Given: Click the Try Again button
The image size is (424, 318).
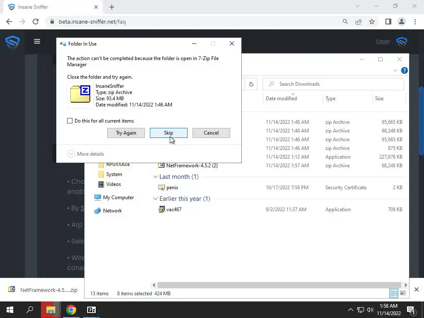Looking at the screenshot, I should point(126,133).
